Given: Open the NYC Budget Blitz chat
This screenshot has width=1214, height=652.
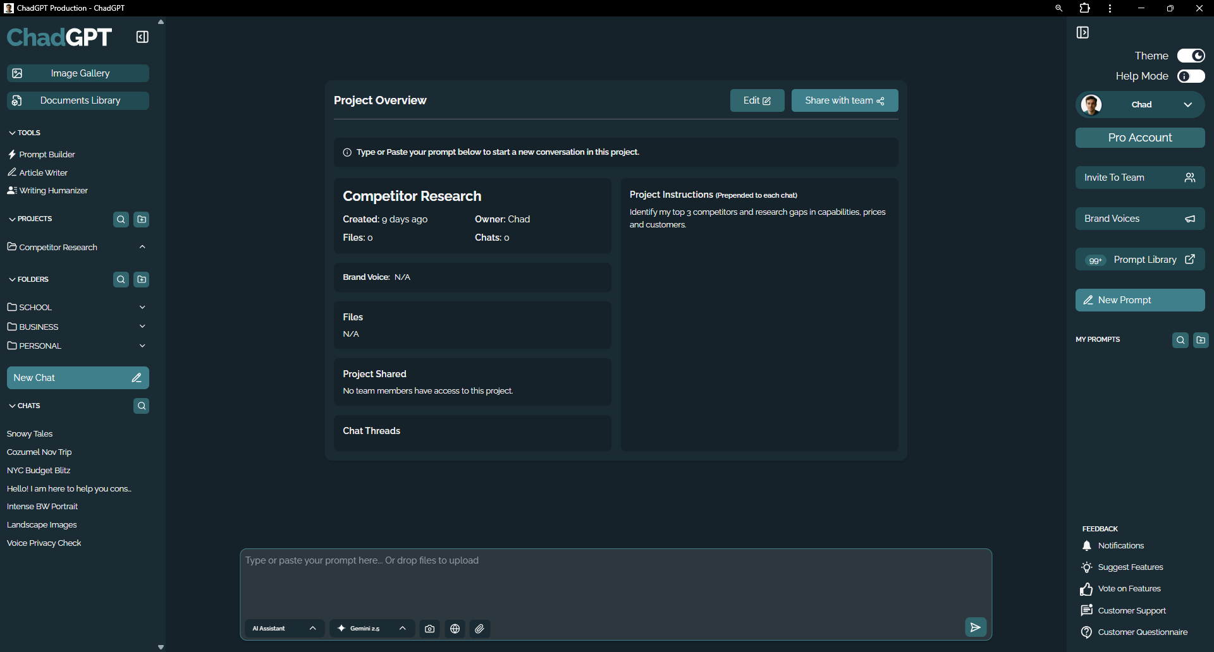Looking at the screenshot, I should [x=39, y=470].
